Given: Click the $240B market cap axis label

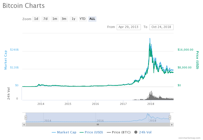Looking at the screenshot, I should tap(14, 50).
